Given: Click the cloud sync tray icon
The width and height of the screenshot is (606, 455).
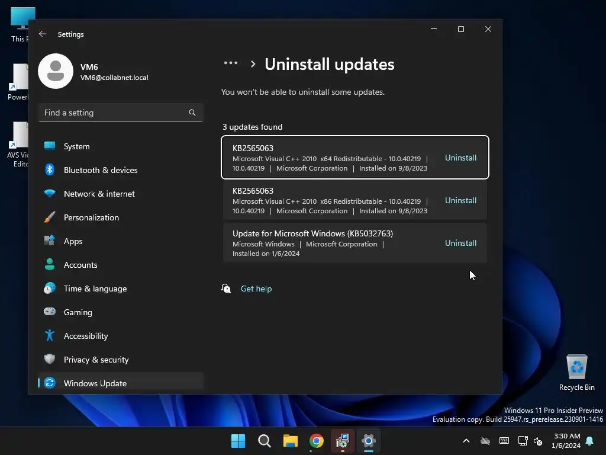Looking at the screenshot, I should tap(485, 441).
